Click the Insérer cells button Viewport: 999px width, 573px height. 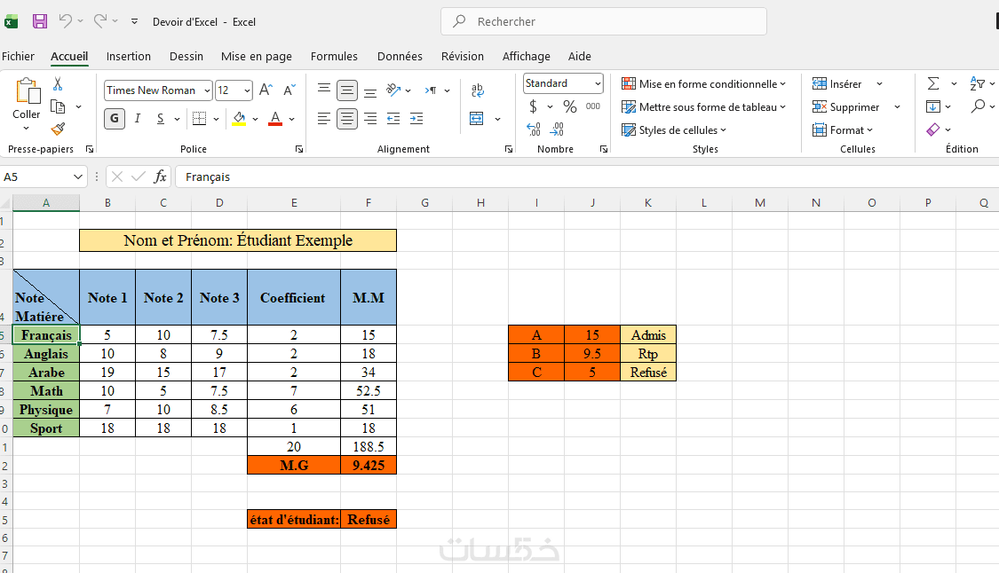coord(837,83)
